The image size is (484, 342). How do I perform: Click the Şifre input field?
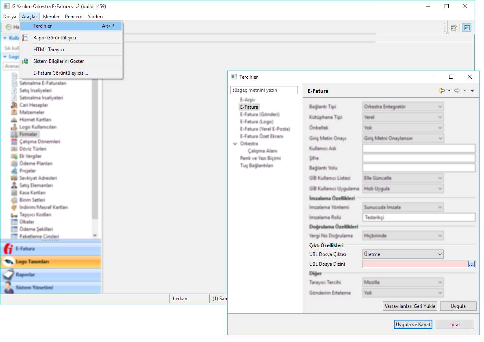tap(419, 158)
